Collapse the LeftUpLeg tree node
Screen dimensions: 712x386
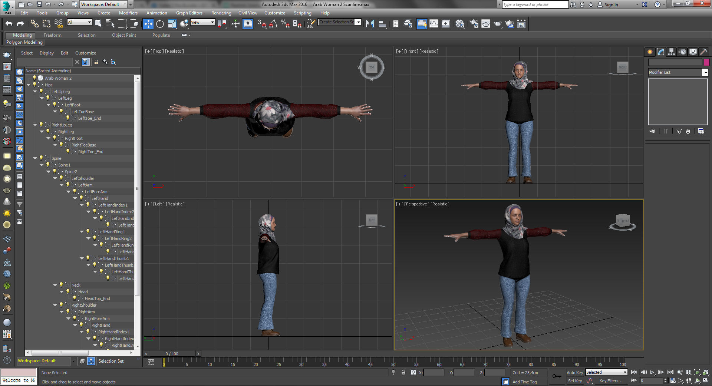(35, 92)
